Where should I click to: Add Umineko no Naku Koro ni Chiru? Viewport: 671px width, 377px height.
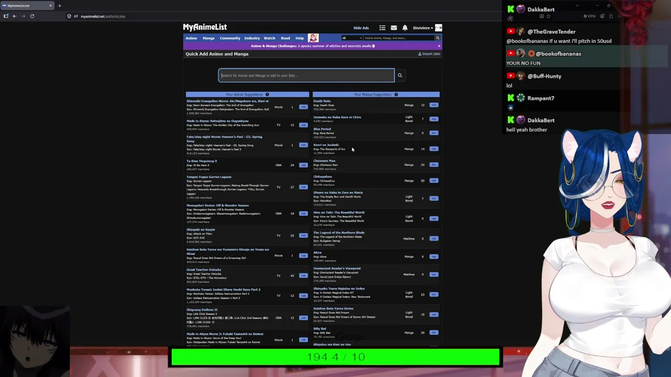434,119
